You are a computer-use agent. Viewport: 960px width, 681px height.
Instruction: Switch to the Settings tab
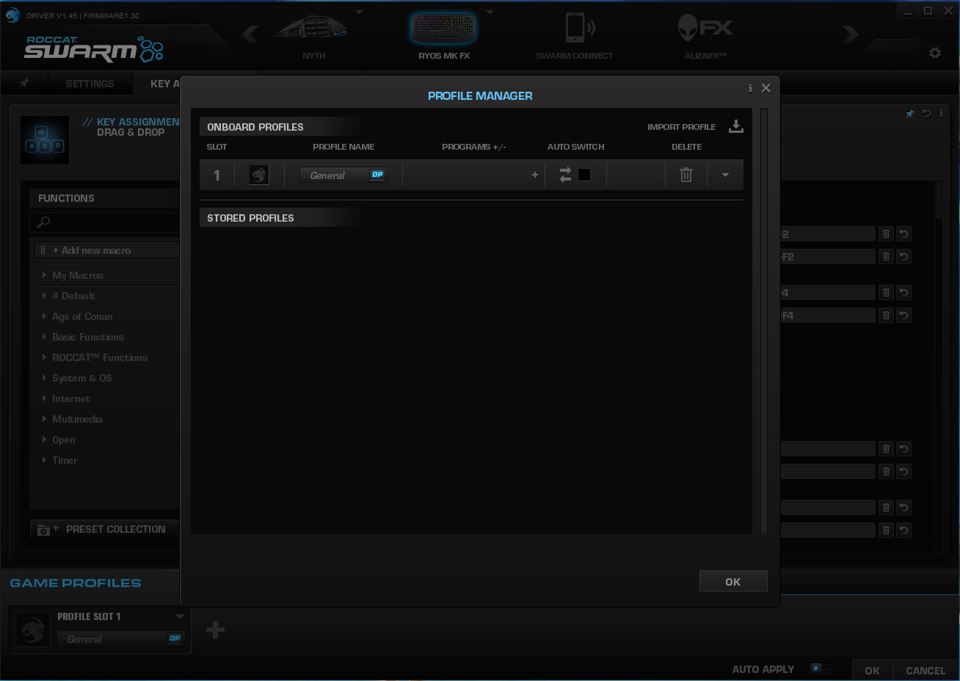[x=90, y=84]
